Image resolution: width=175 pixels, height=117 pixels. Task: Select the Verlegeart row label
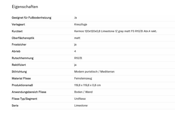18,24
